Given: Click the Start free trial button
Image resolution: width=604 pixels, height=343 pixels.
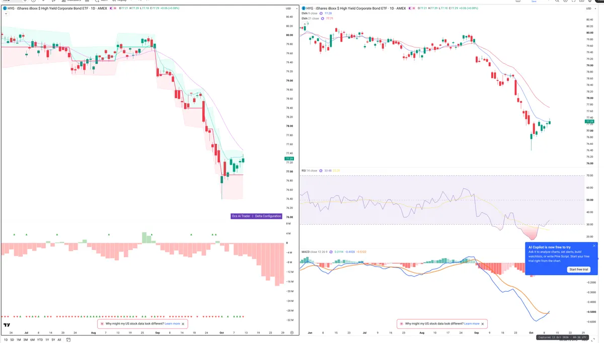Looking at the screenshot, I should (579, 270).
